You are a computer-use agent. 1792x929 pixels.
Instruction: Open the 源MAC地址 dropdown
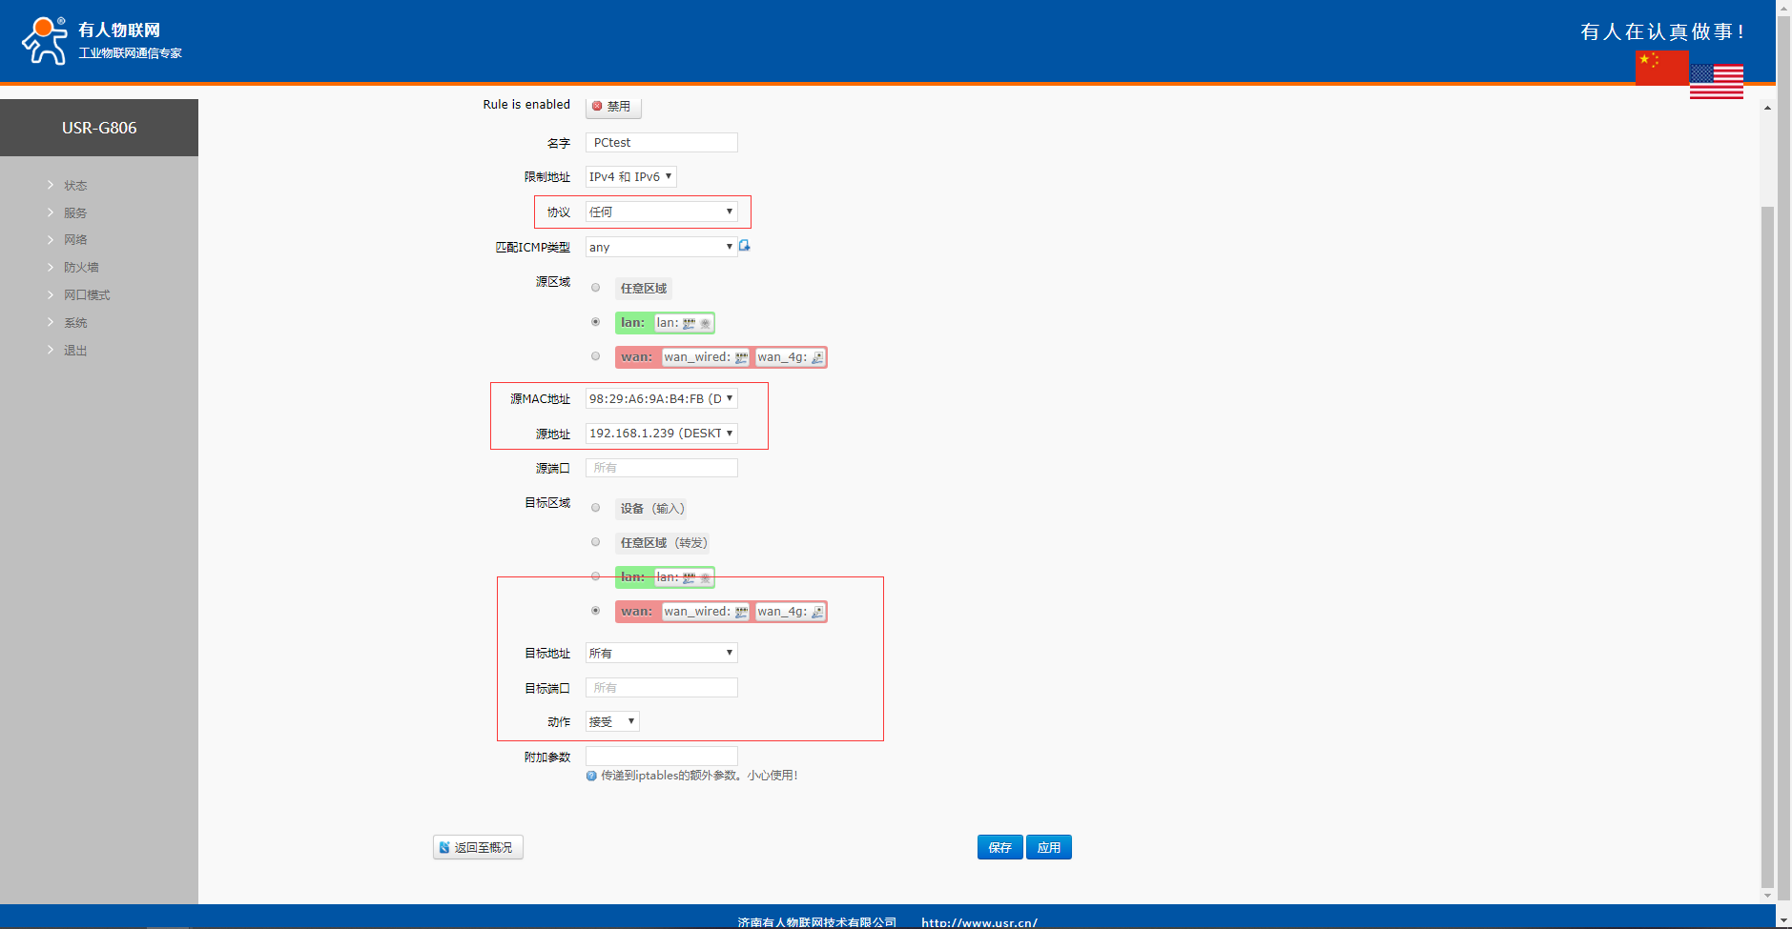(661, 399)
